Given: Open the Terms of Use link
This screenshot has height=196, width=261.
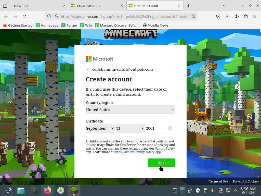Looking at the screenshot, I should [218, 181].
